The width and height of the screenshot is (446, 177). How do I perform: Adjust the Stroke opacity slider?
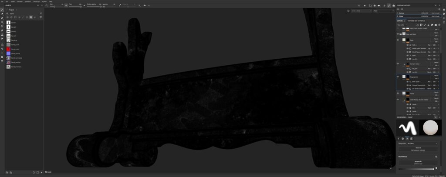(x=94, y=7)
